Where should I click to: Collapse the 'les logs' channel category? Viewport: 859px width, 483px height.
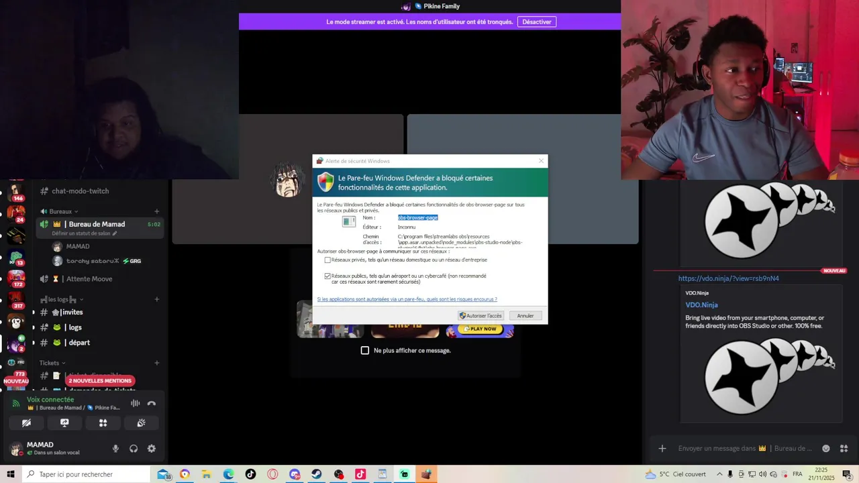[x=62, y=299]
